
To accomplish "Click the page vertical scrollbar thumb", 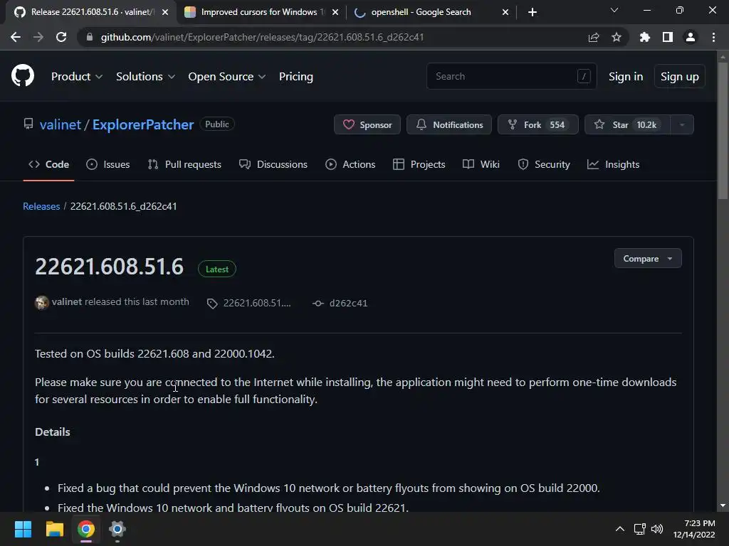I will (x=723, y=130).
